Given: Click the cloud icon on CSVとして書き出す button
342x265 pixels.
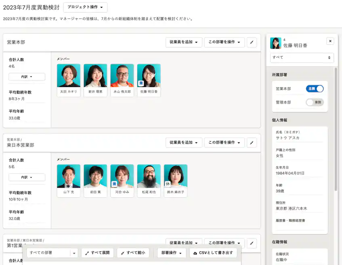Looking at the screenshot, I should click(196, 253).
